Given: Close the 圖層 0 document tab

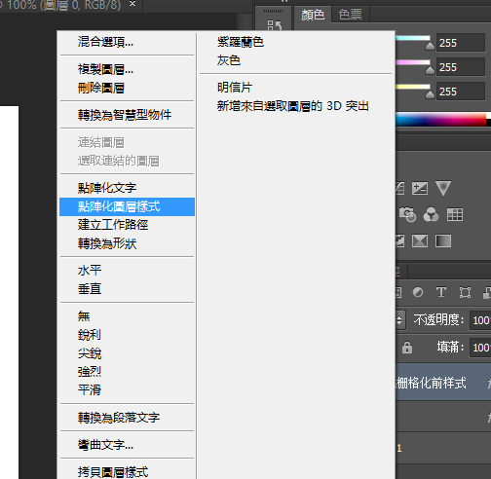Looking at the screenshot, I should 132,4.
